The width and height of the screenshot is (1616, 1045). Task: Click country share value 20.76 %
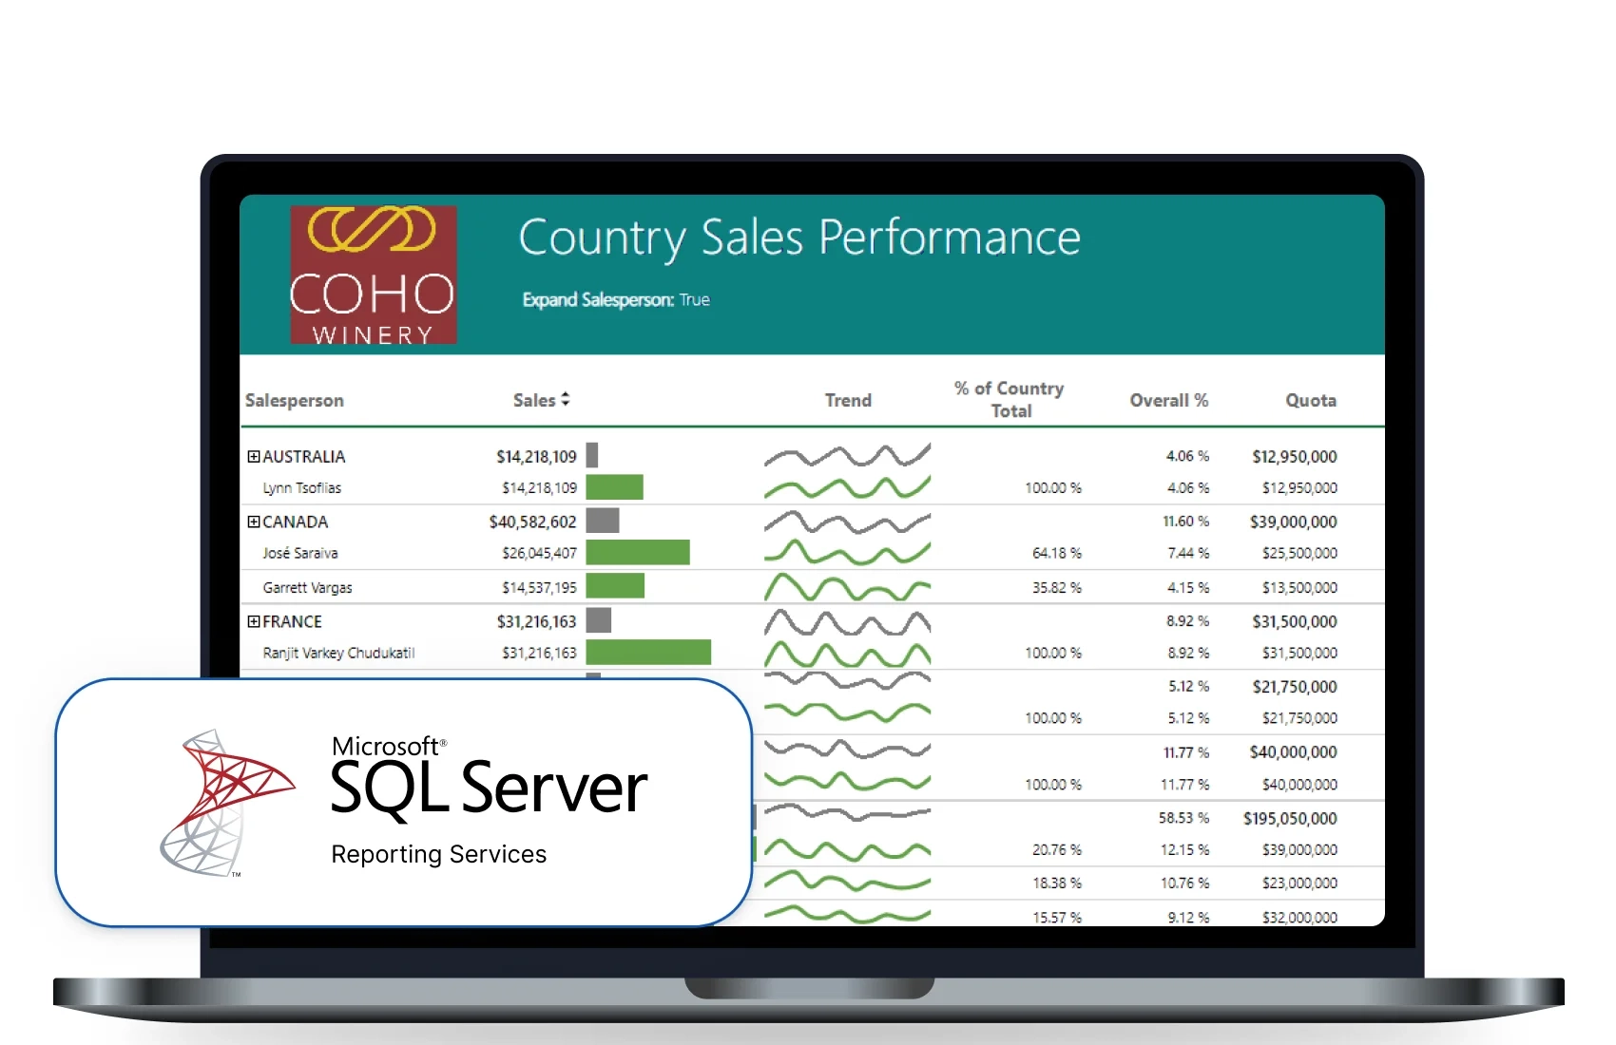coord(1057,850)
